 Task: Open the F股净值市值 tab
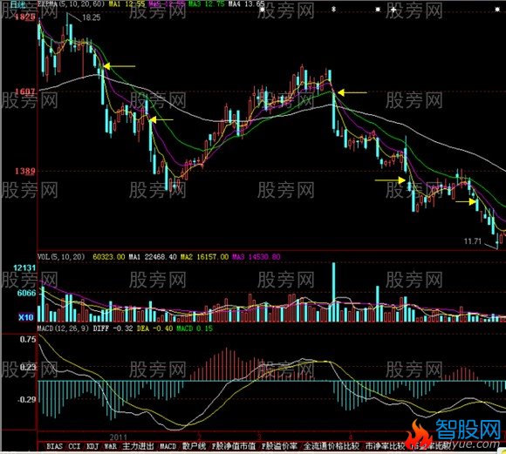(x=234, y=446)
